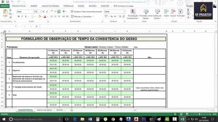The width and height of the screenshot is (218, 122).
Task: Open the Formatar como Tabela menu
Action: pos(146,14)
